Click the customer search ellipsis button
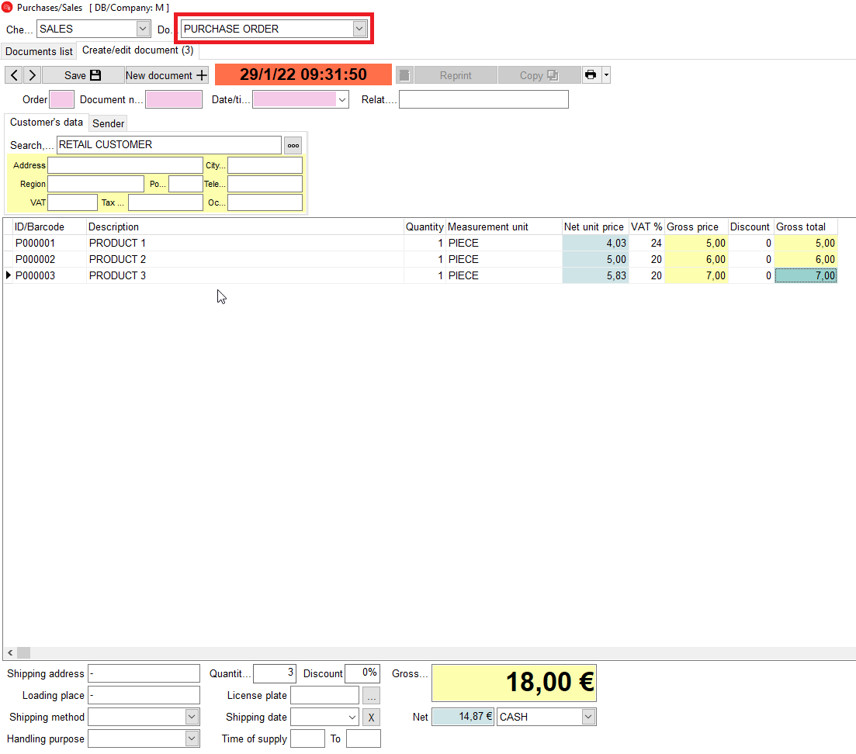This screenshot has height=754, width=856. click(x=293, y=145)
